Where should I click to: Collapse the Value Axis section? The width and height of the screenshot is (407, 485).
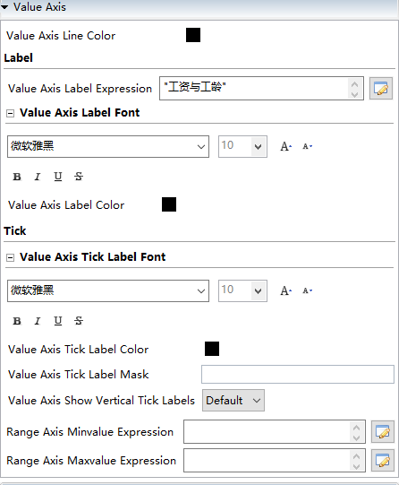pos(4,7)
